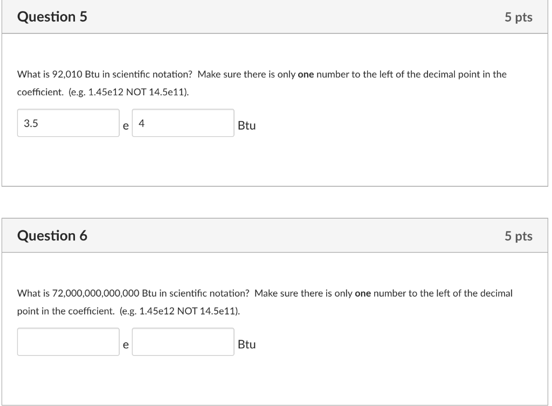Click the exponent field containing 4

tap(183, 124)
